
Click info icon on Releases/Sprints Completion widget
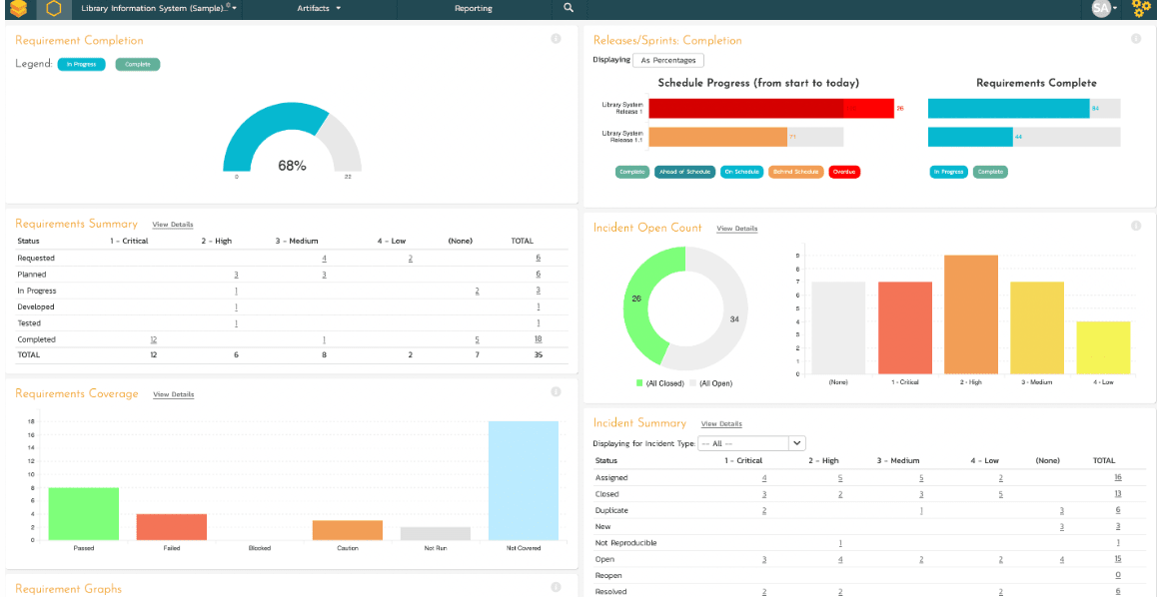1136,39
